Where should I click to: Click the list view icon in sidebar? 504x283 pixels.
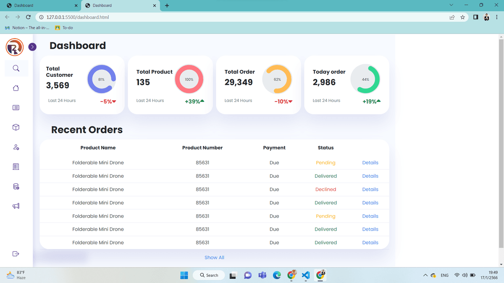(x=16, y=108)
